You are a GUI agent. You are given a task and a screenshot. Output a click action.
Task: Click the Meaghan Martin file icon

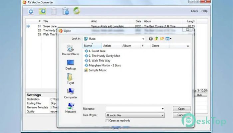click(x=86, y=65)
